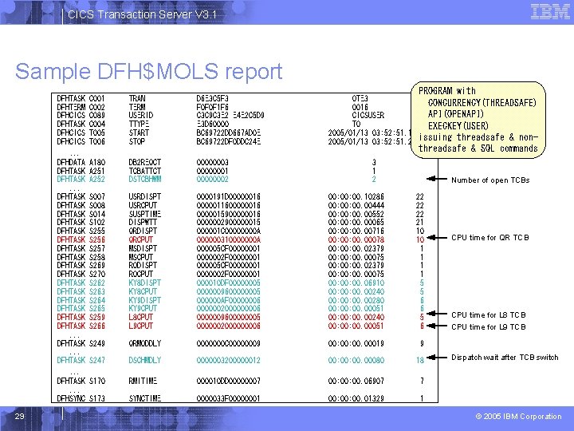The image size is (574, 431).
Task: Click the 'RMITIME' field name
Action: 143,381
